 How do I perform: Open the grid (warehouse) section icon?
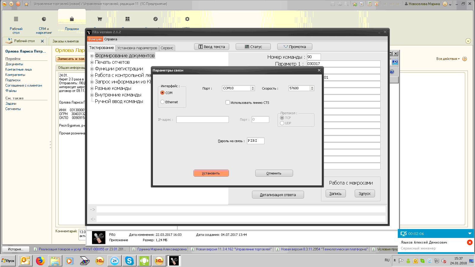[x=128, y=19]
